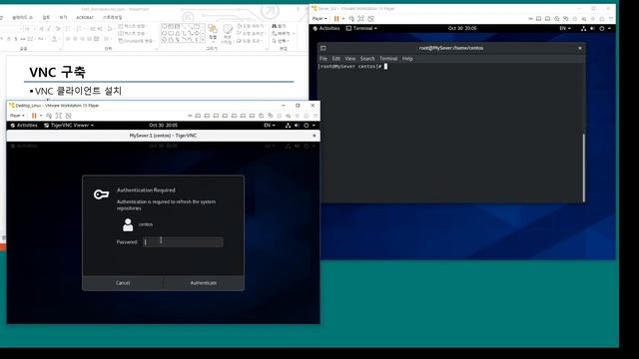Open EN language menu in Desktop_Linux VM
Screen dimensions: 639x359
point(269,126)
